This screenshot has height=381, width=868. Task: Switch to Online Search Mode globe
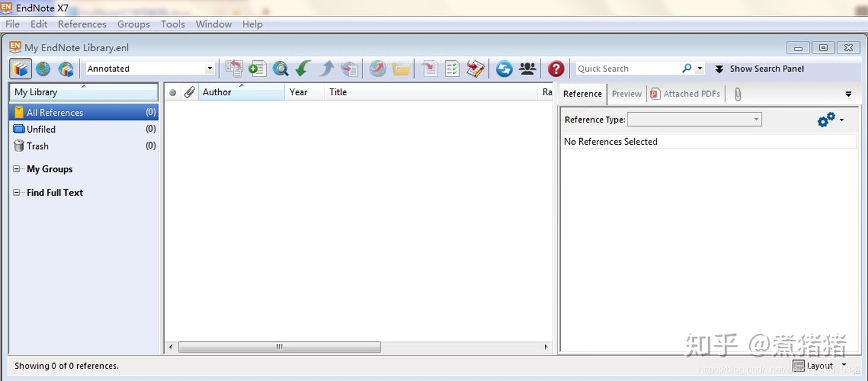pyautogui.click(x=43, y=69)
